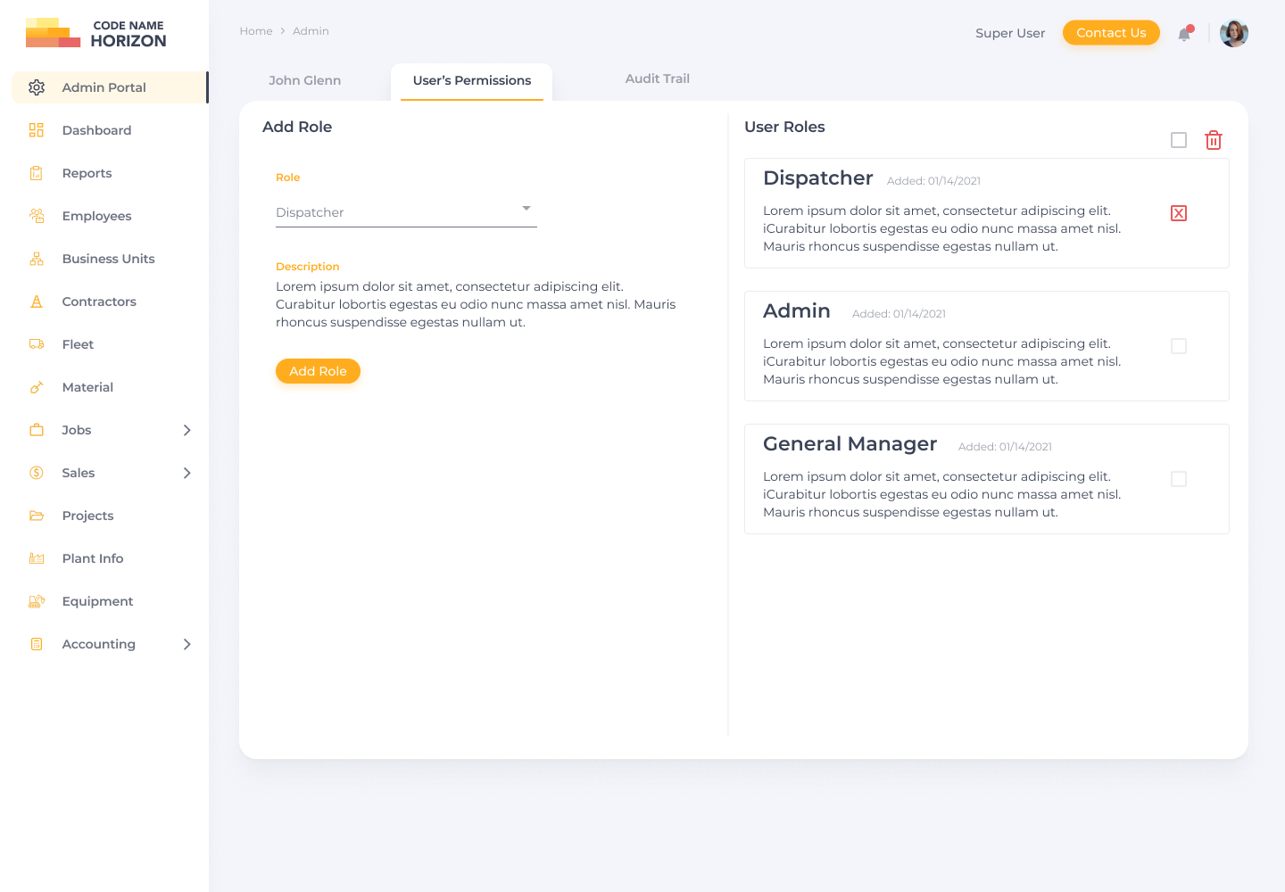
Task: Click the Business Units hierarchy icon
Action: (37, 259)
